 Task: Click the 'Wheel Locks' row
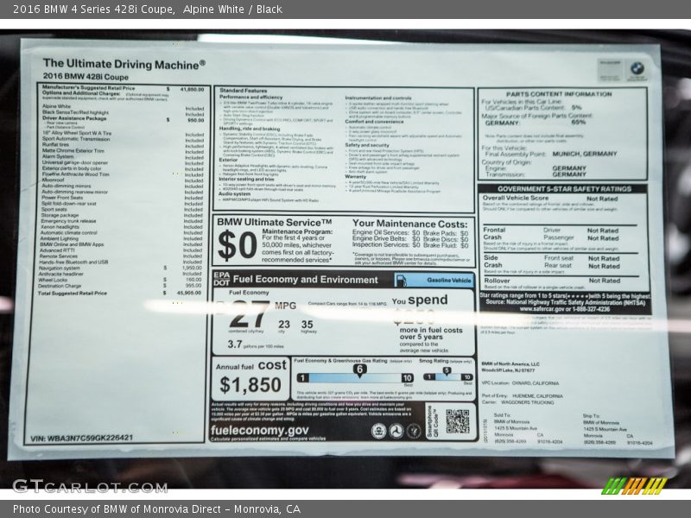(120, 280)
